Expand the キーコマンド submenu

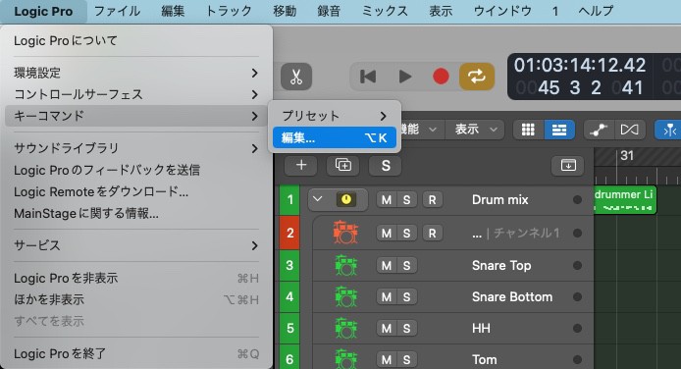(x=136, y=116)
